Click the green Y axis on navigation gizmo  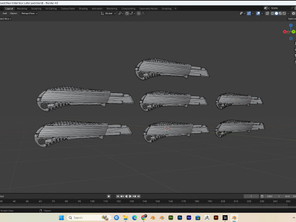(x=294, y=31)
